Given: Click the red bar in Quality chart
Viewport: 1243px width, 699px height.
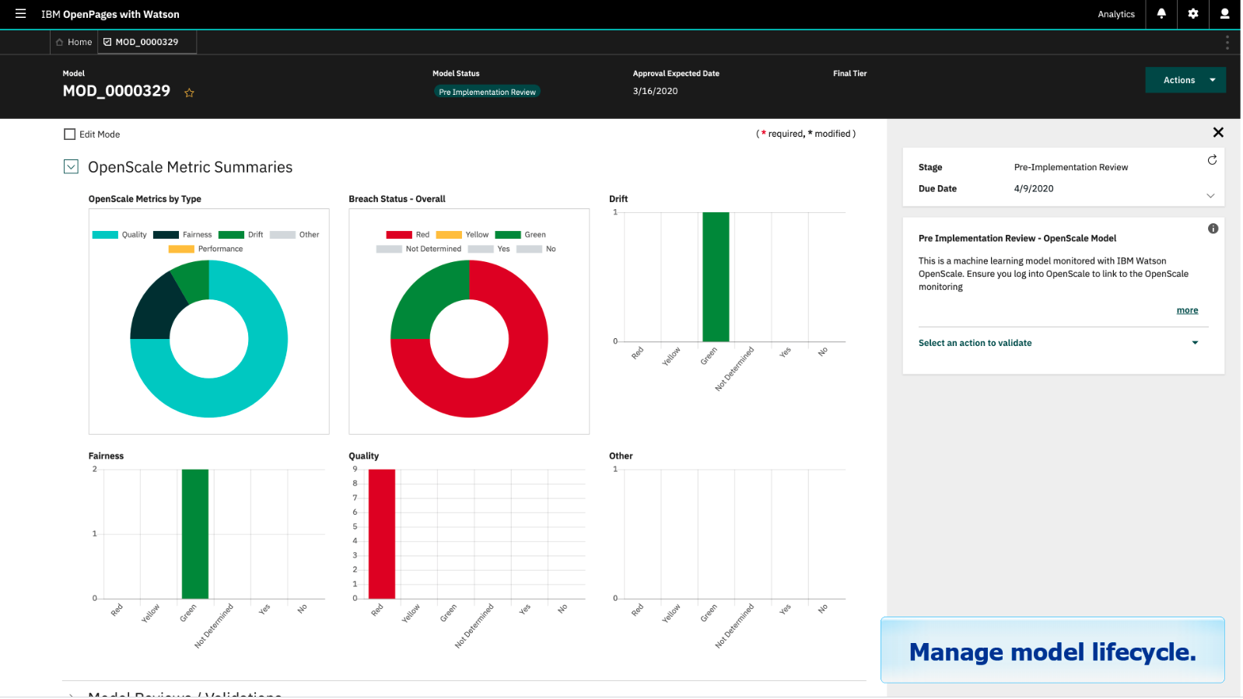Looking at the screenshot, I should (x=382, y=533).
